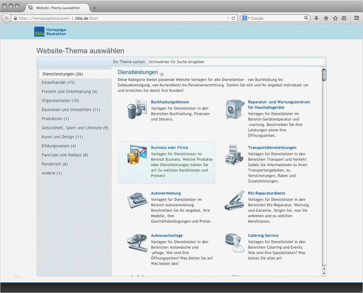This screenshot has width=363, height=293.
Task: Select the Organisationen (10) category
Action: [x=60, y=100]
